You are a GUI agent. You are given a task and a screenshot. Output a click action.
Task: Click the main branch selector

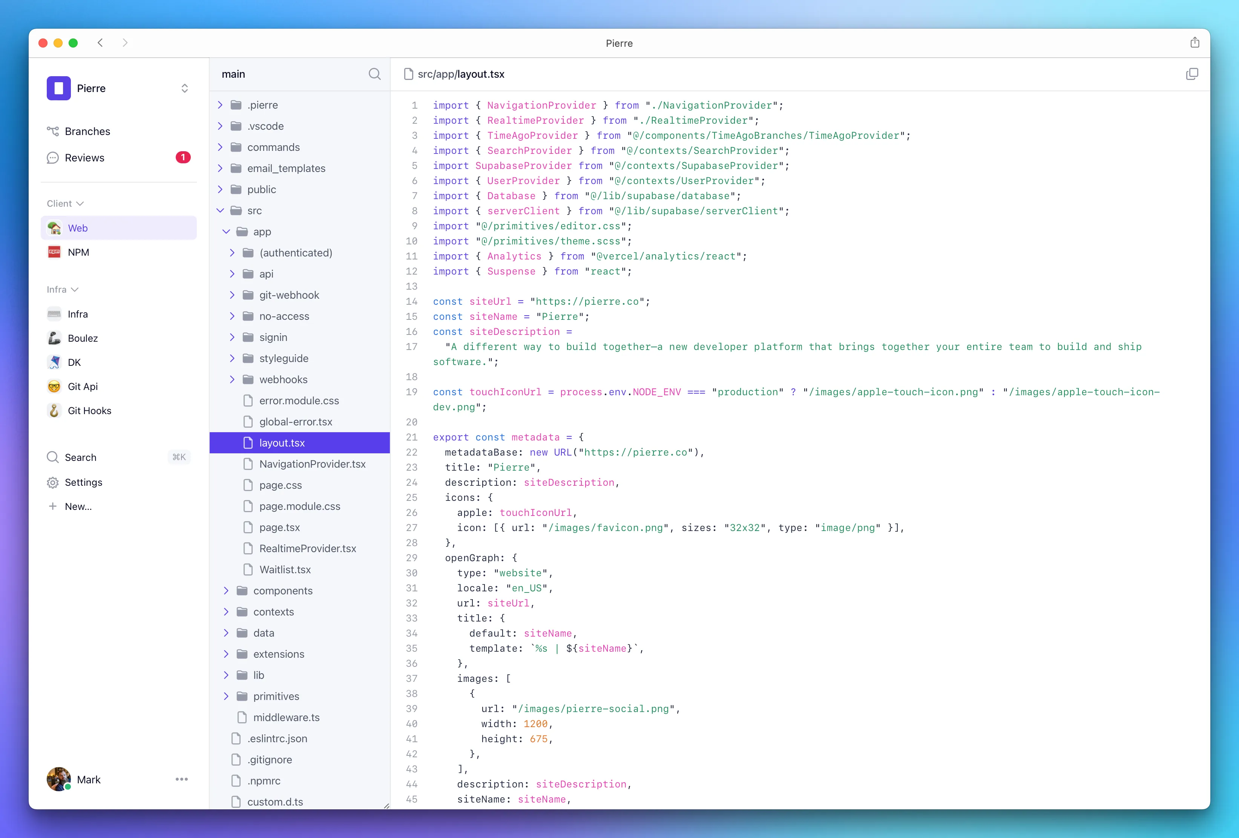pyautogui.click(x=233, y=74)
